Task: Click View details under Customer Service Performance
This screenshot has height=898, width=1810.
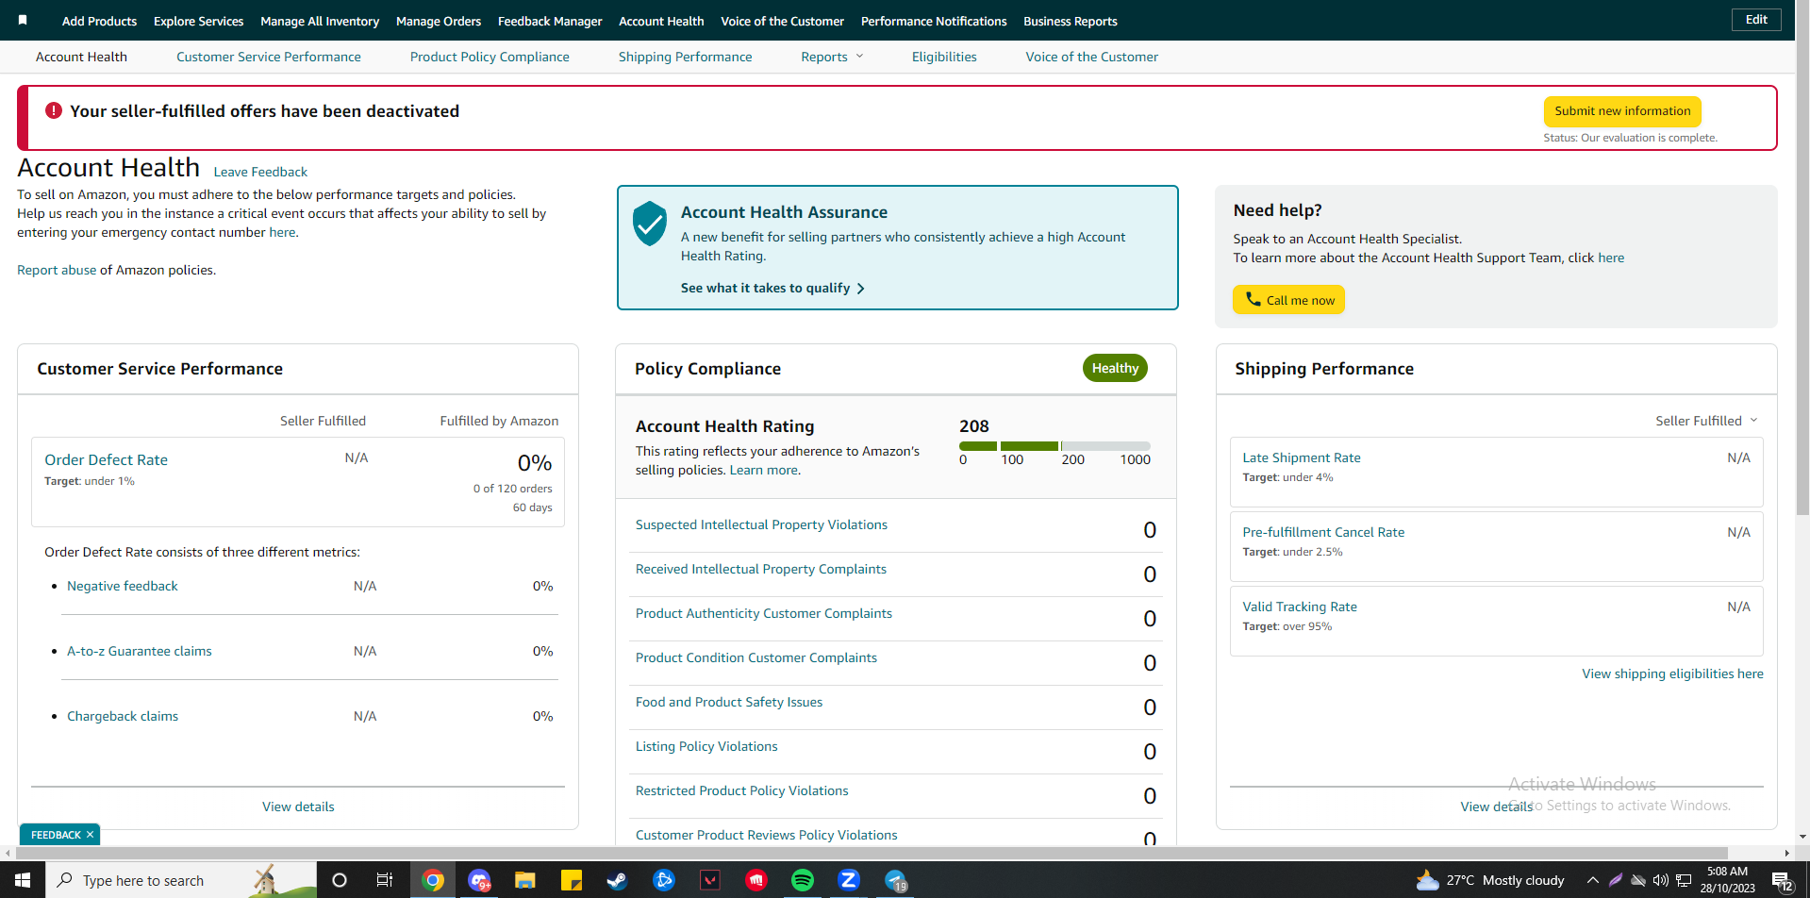Action: click(x=298, y=807)
